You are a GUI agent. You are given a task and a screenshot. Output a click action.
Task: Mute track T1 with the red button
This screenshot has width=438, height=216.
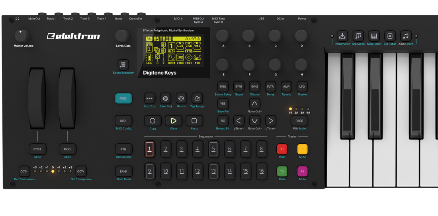point(282,149)
